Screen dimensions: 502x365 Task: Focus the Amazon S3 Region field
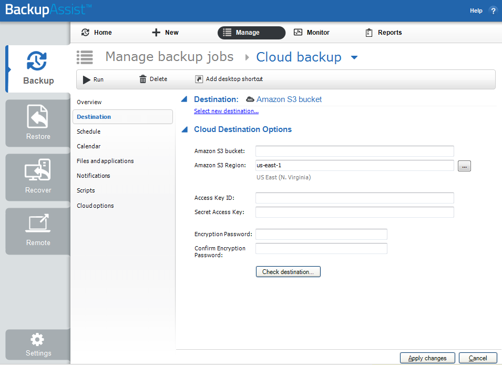tap(355, 165)
